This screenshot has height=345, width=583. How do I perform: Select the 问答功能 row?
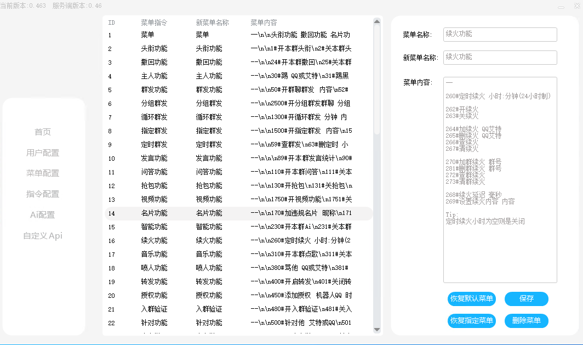point(239,172)
